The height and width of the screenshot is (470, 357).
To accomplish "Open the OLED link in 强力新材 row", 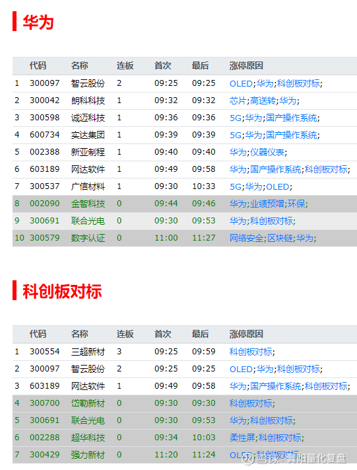I will click(242, 455).
